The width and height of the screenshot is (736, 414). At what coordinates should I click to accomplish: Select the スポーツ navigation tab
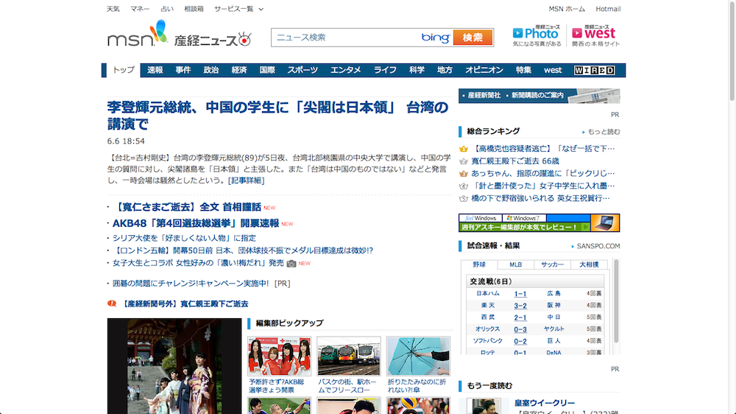coord(302,70)
